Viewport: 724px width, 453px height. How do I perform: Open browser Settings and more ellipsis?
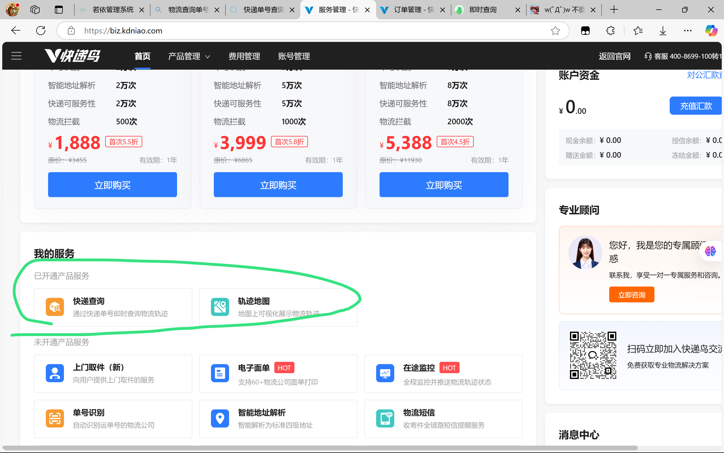688,31
